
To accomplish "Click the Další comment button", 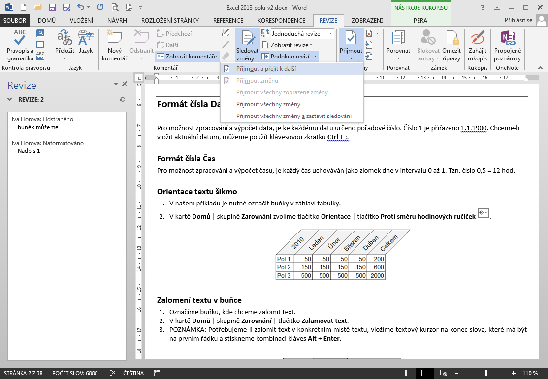I will point(168,45).
